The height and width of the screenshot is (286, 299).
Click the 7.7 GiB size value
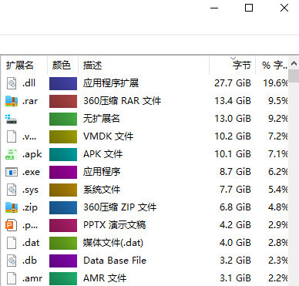[x=235, y=190]
